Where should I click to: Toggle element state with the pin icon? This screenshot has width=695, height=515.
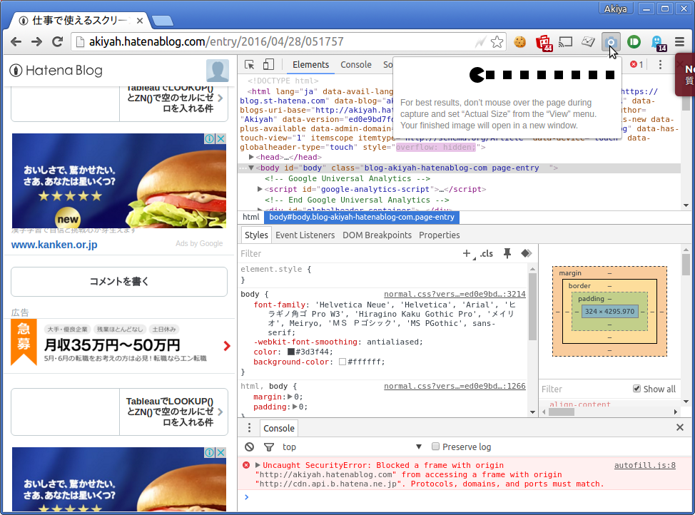point(507,253)
